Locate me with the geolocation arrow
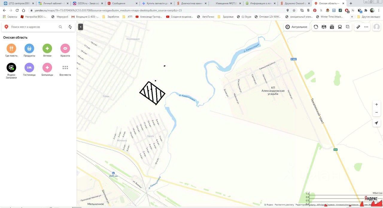The height and width of the screenshot is (208, 383). click(x=376, y=123)
